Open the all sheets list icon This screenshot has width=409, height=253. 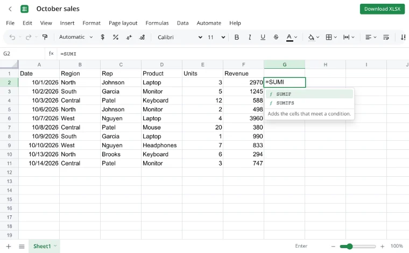[22, 246]
